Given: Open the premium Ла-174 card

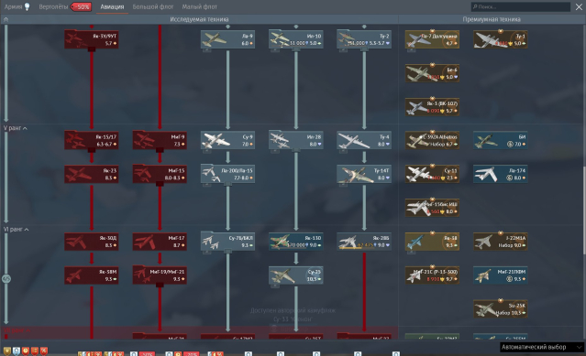Looking at the screenshot, I should click(501, 174).
